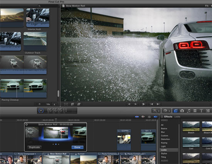Click the Duplicate button
Screen dimensions: 212x164
click(x=34, y=147)
